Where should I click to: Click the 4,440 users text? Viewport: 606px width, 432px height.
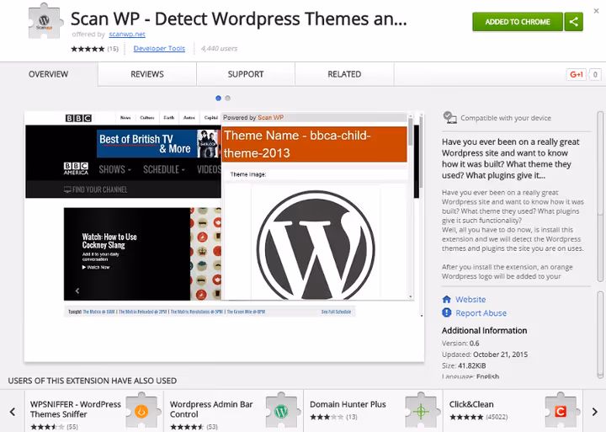(219, 48)
